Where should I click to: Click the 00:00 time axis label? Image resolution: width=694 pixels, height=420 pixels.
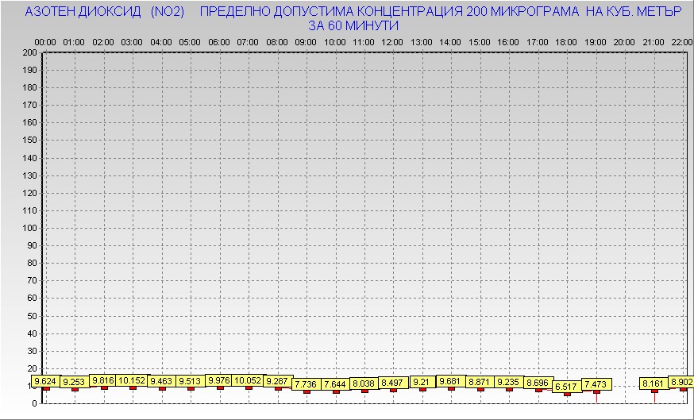[x=45, y=41]
